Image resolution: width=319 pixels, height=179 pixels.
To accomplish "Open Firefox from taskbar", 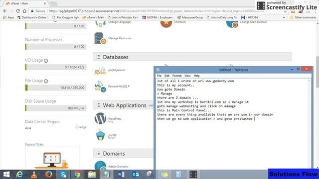I will coord(48,175).
